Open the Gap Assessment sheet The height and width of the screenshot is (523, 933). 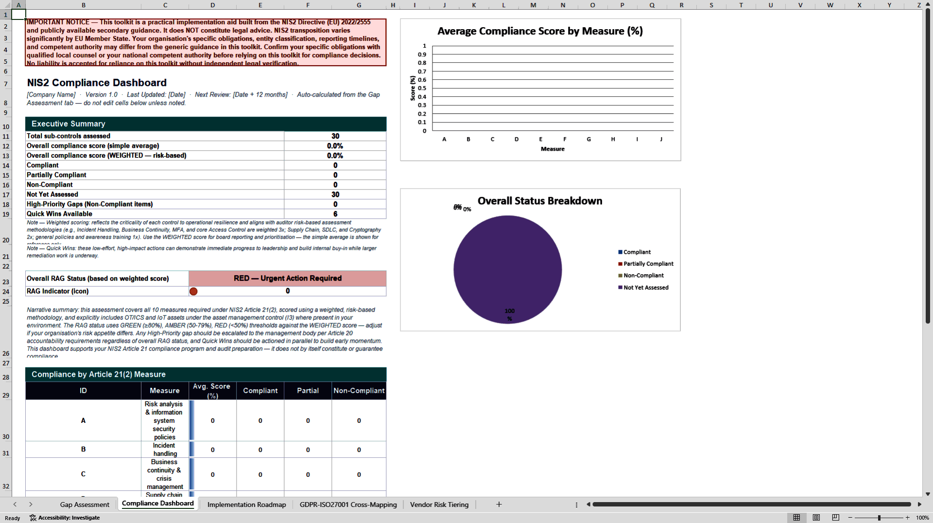click(85, 505)
